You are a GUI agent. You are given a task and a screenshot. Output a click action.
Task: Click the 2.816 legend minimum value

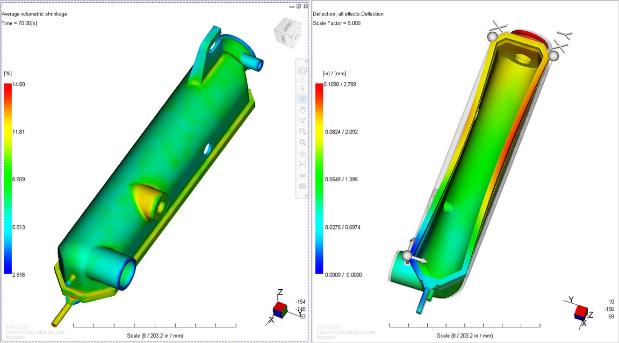[19, 275]
